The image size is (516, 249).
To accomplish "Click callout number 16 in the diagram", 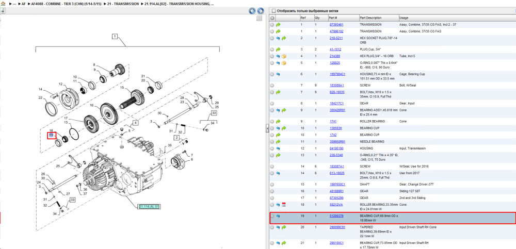I will [x=92, y=106].
